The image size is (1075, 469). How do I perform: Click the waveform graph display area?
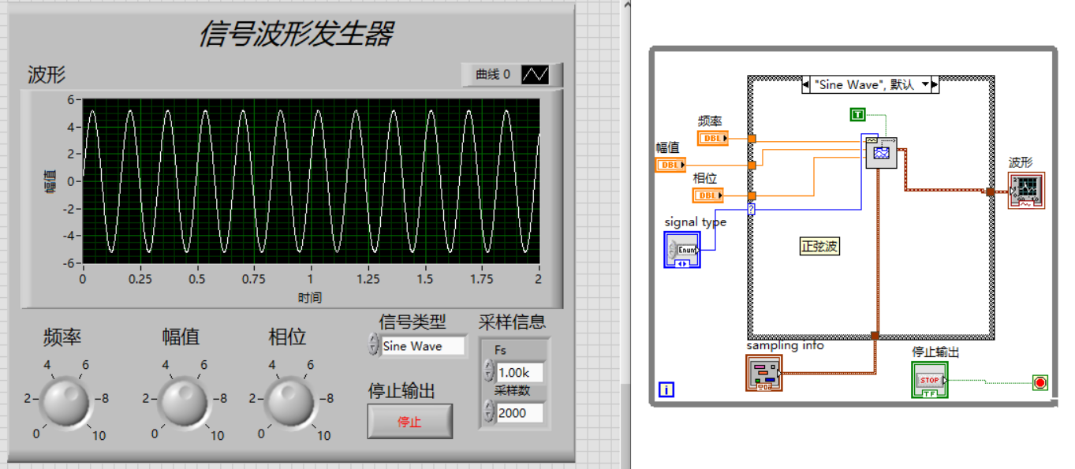click(x=311, y=181)
